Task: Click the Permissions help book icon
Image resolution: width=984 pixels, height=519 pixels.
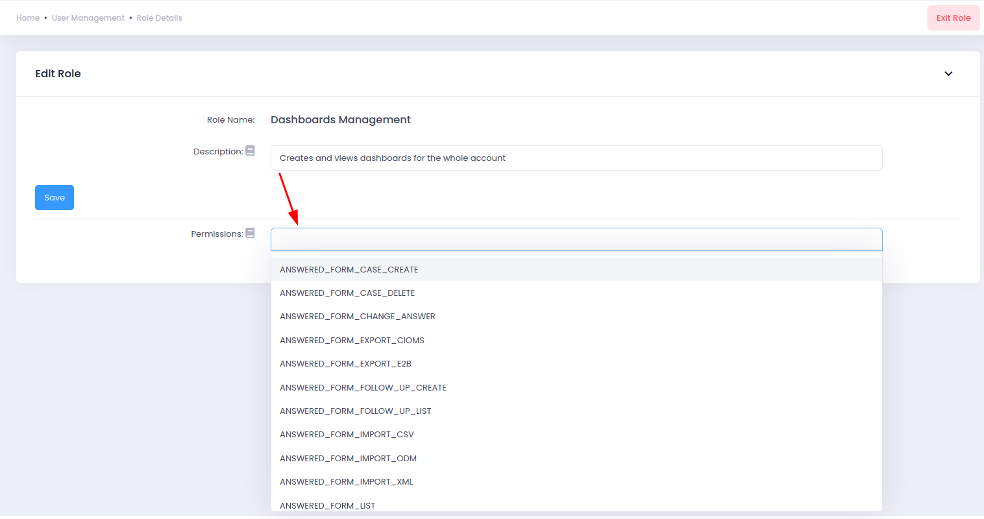Action: (x=250, y=233)
